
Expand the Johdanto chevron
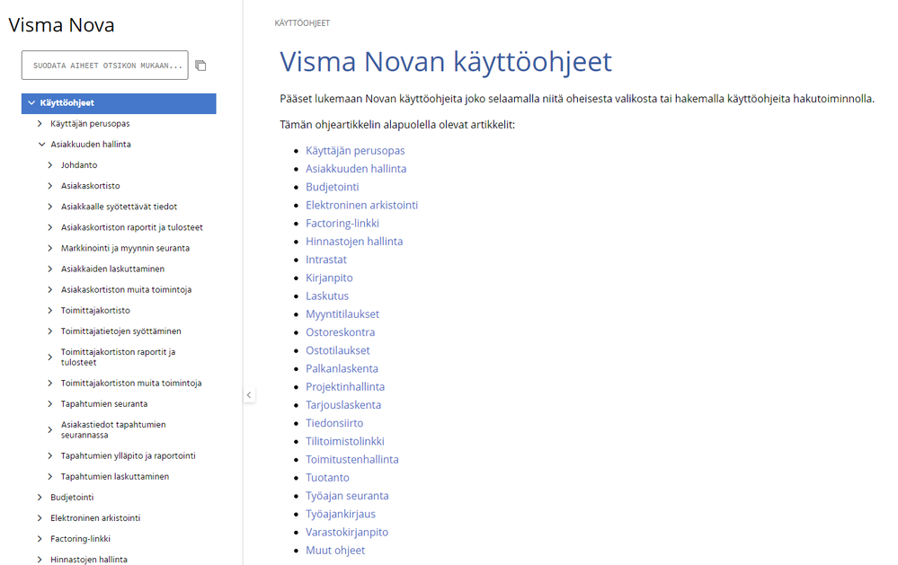[49, 165]
